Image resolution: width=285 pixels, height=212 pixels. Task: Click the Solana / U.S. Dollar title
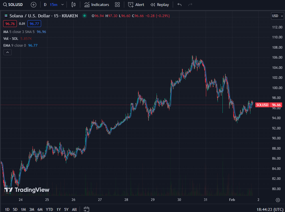click(30, 16)
